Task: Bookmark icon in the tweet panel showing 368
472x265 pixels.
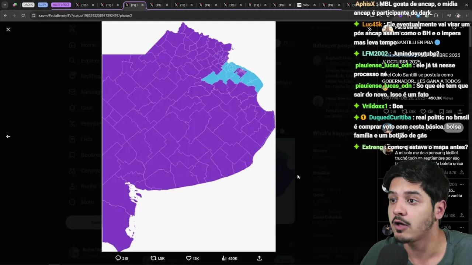Action: 441,112
